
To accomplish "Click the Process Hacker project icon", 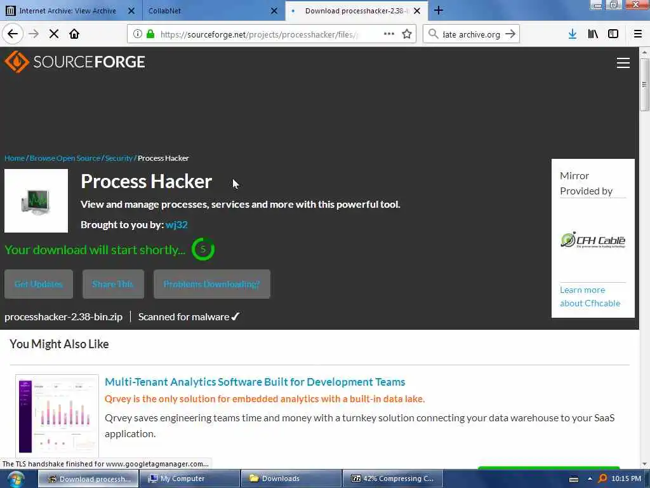I will click(36, 201).
